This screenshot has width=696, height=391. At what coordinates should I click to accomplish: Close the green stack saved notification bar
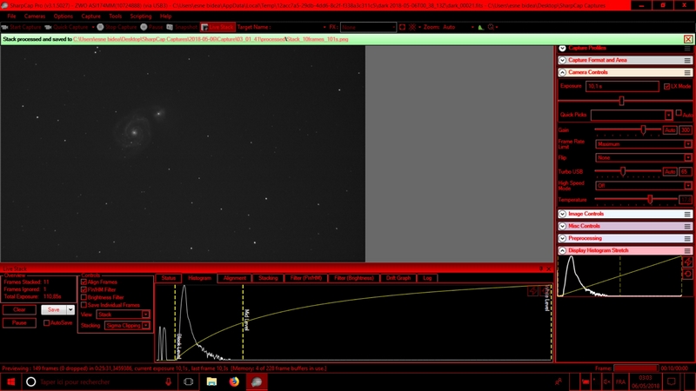(688, 39)
